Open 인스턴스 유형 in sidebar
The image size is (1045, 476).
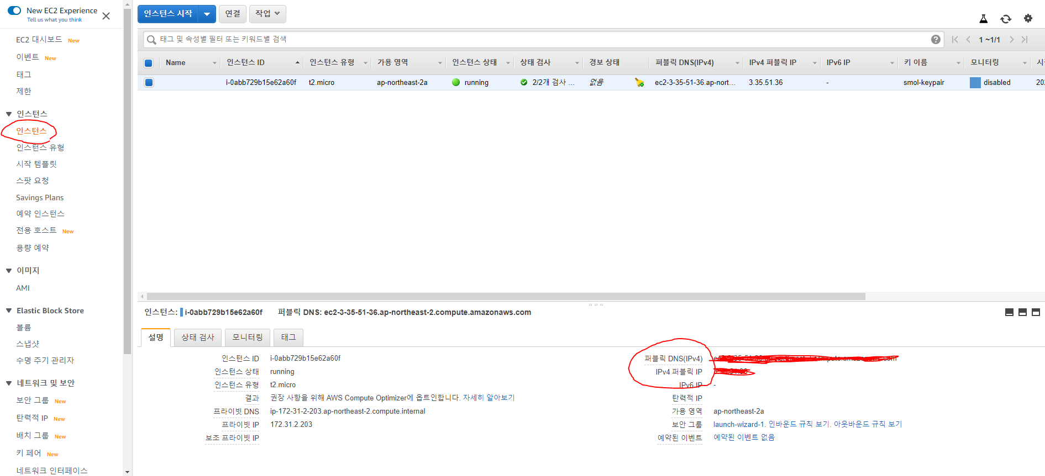tap(40, 148)
